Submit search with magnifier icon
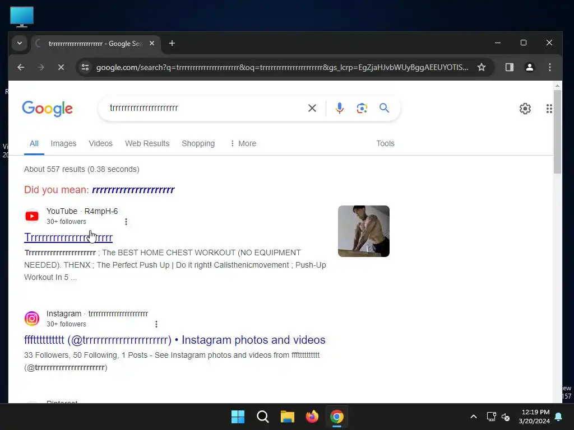574x430 pixels. tap(384, 108)
